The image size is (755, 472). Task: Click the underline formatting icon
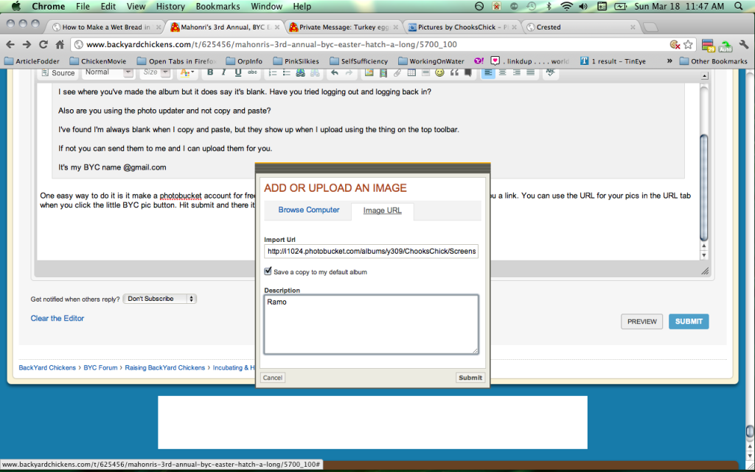pos(237,73)
